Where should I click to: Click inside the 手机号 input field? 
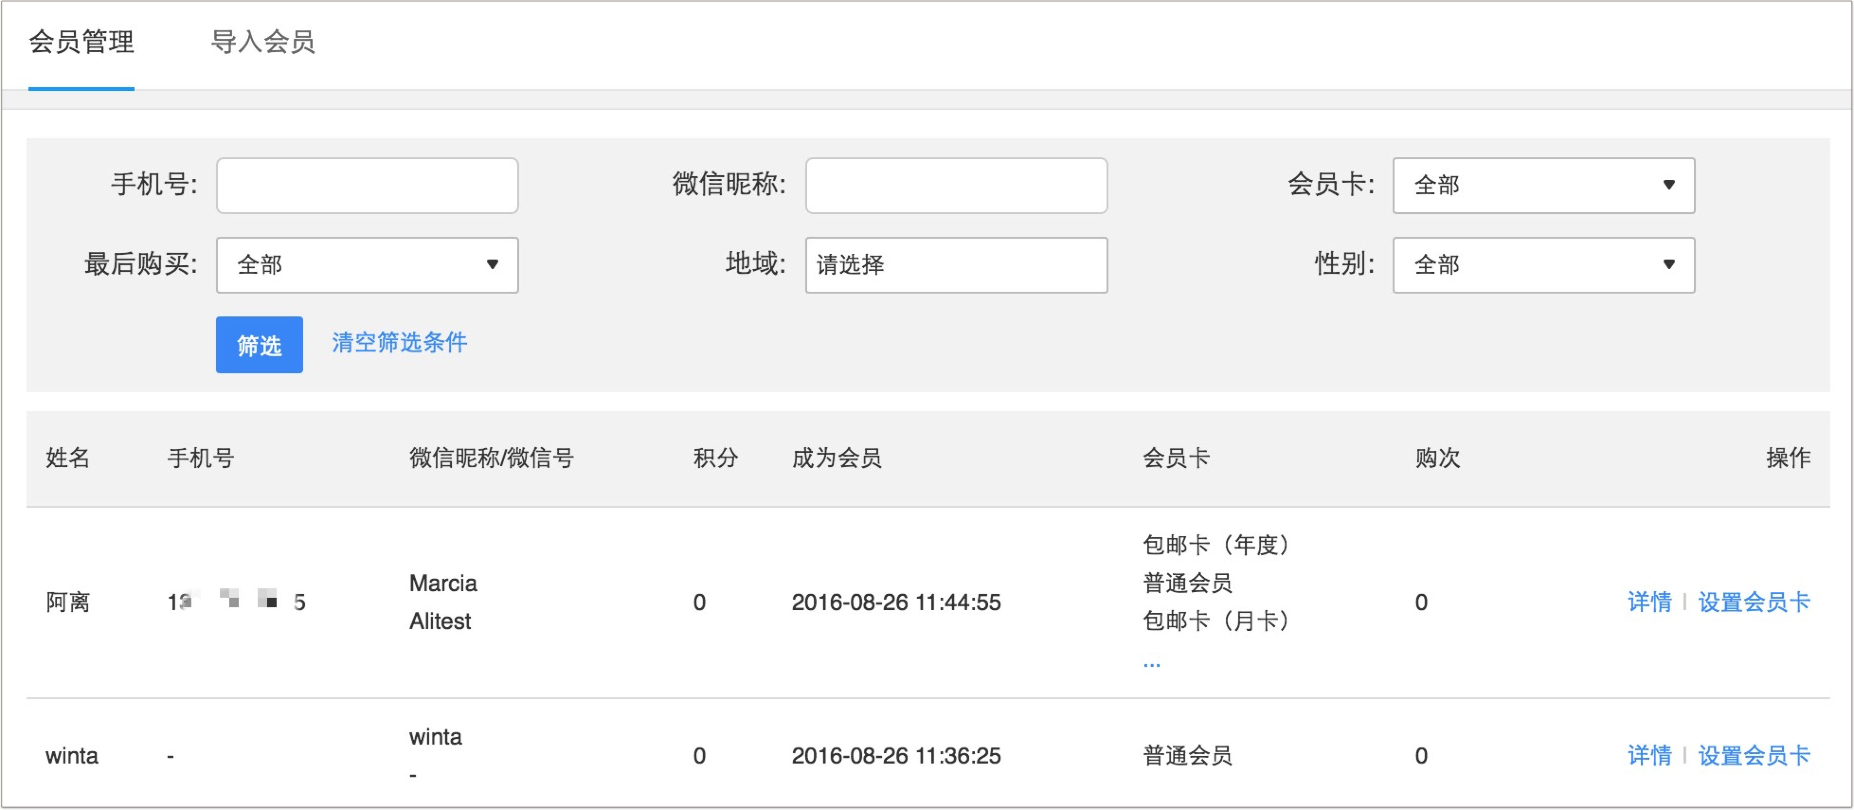[366, 186]
